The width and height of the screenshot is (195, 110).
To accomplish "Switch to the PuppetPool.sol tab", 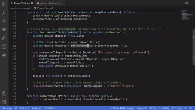I will pyautogui.click(x=22, y=3).
